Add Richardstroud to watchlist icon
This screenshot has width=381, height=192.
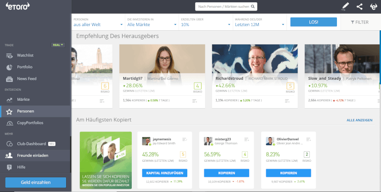pos(287,101)
